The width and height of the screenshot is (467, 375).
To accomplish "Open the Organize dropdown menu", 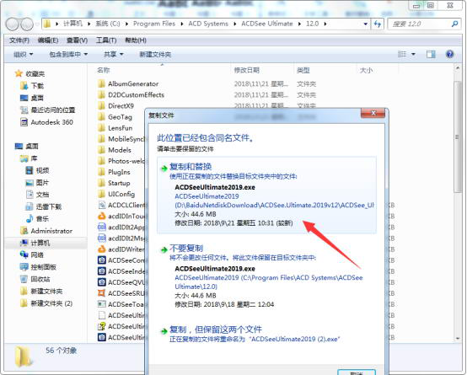I will [x=23, y=55].
